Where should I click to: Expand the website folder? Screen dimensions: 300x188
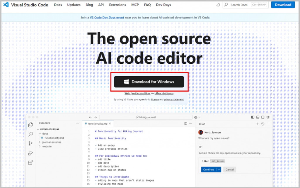point(40,146)
